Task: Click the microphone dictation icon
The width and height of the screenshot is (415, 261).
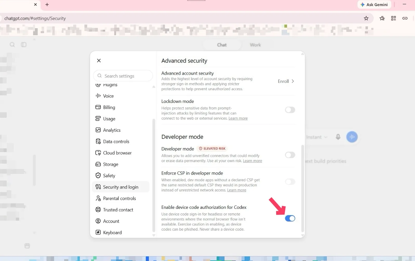Action: tap(338, 137)
